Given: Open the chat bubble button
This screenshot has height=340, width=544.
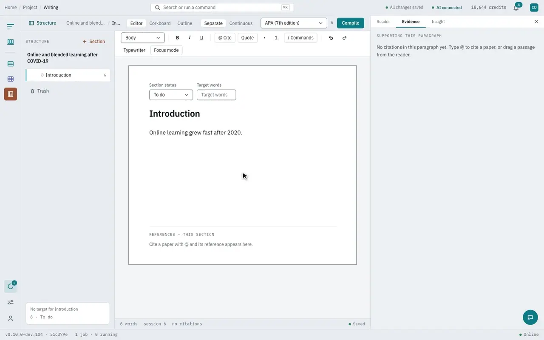Looking at the screenshot, I should pos(530,317).
